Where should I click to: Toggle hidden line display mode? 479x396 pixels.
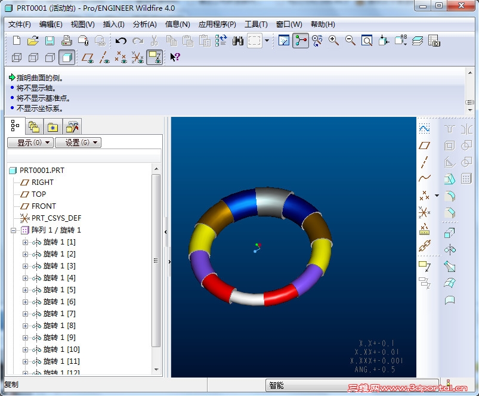tap(33, 57)
